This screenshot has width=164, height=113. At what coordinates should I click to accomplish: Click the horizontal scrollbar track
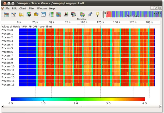coord(81,107)
